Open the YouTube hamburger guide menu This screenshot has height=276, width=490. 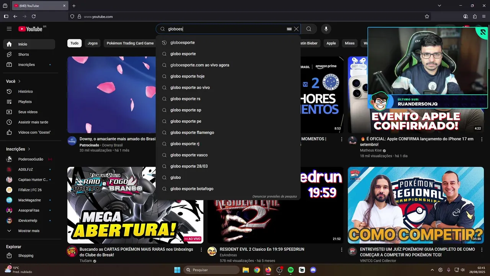[9, 29]
